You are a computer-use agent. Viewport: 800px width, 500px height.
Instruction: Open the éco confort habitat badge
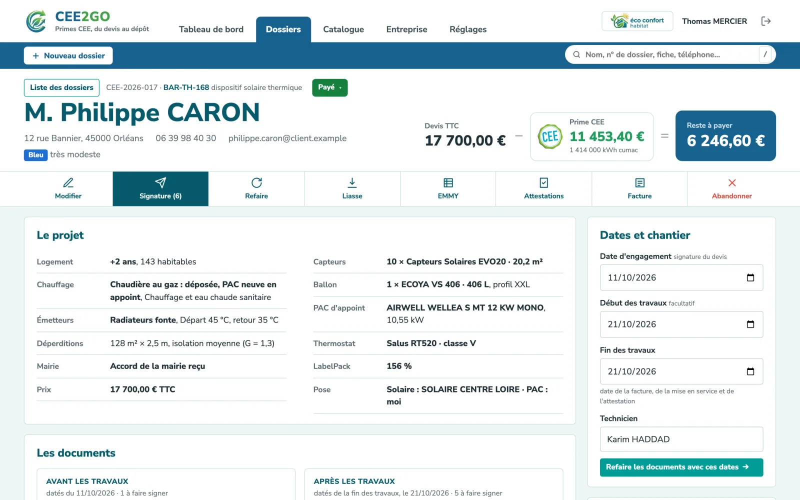click(x=637, y=21)
